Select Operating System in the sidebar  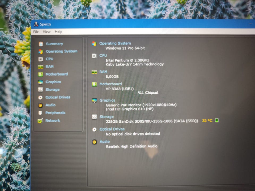61,51
